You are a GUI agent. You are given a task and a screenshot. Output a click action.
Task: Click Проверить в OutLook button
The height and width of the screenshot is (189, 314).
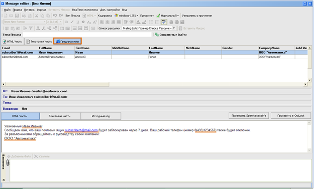pyautogui.click(x=291, y=116)
